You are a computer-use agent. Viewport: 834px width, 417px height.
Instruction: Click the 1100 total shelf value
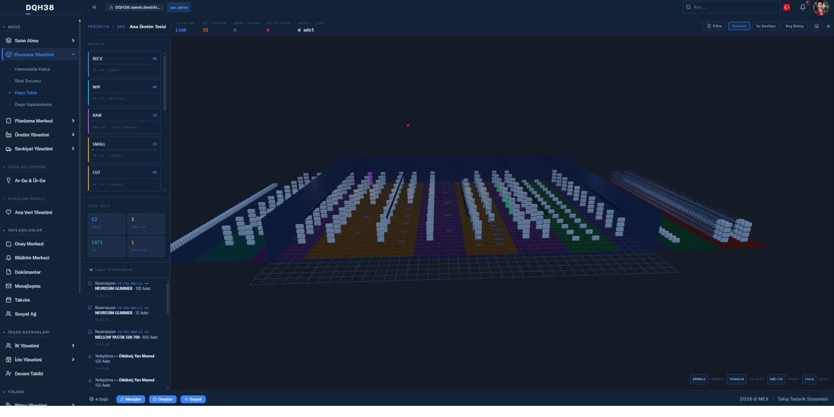point(181,30)
